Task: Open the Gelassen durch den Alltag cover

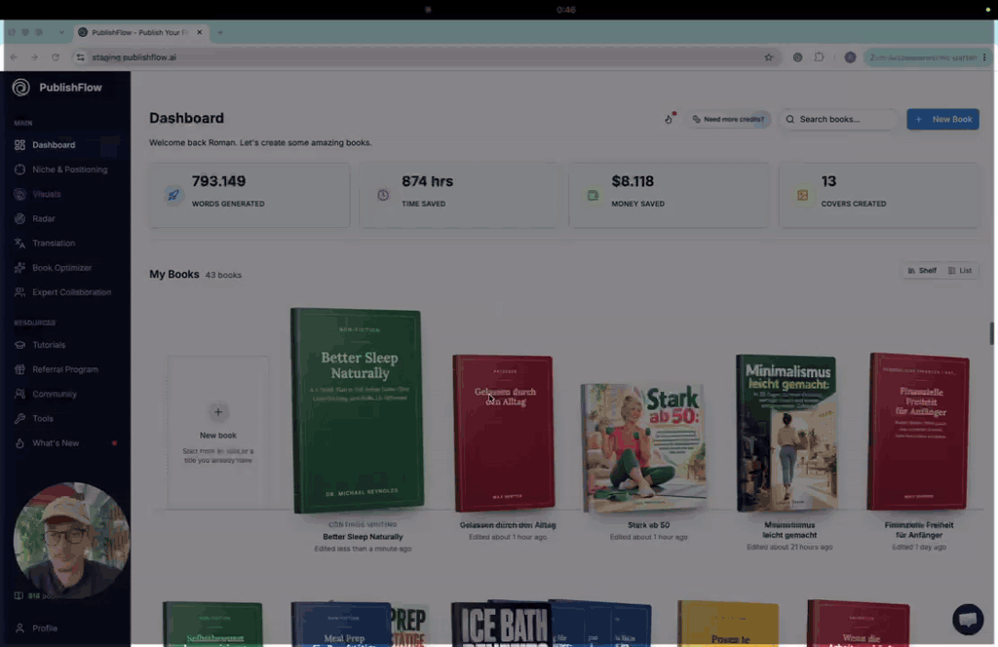Action: tap(504, 433)
